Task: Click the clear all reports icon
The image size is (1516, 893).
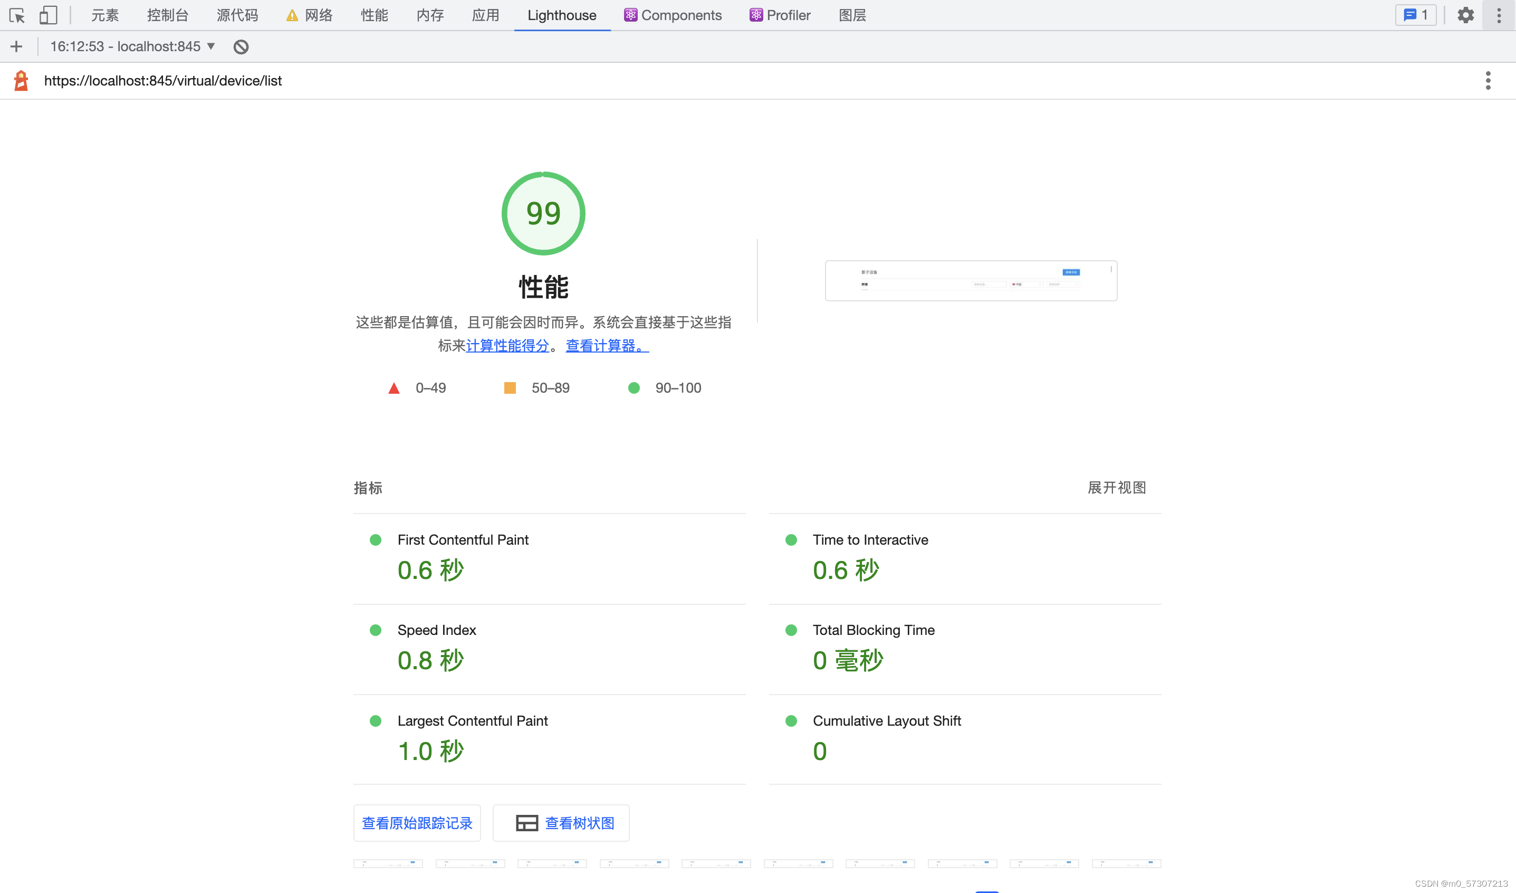Action: [x=241, y=46]
